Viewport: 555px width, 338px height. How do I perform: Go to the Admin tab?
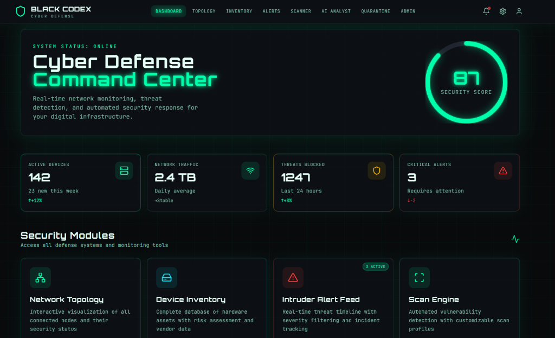pos(408,11)
